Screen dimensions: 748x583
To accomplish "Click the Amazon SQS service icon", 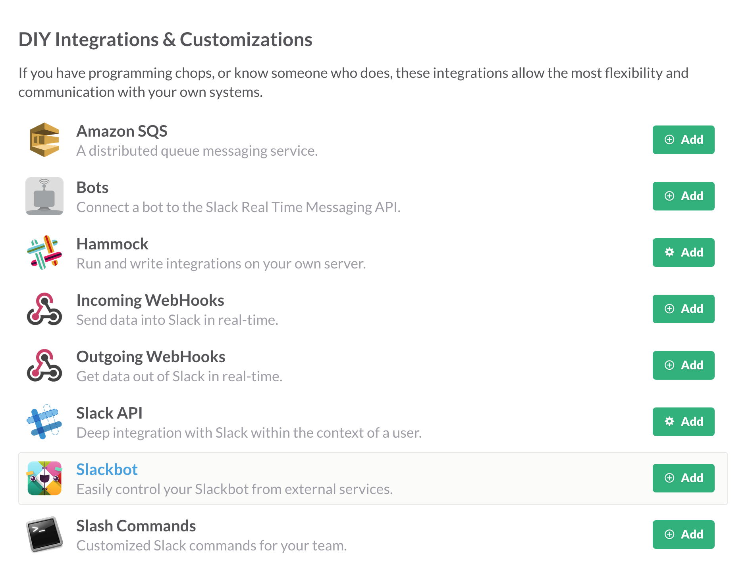I will [44, 140].
